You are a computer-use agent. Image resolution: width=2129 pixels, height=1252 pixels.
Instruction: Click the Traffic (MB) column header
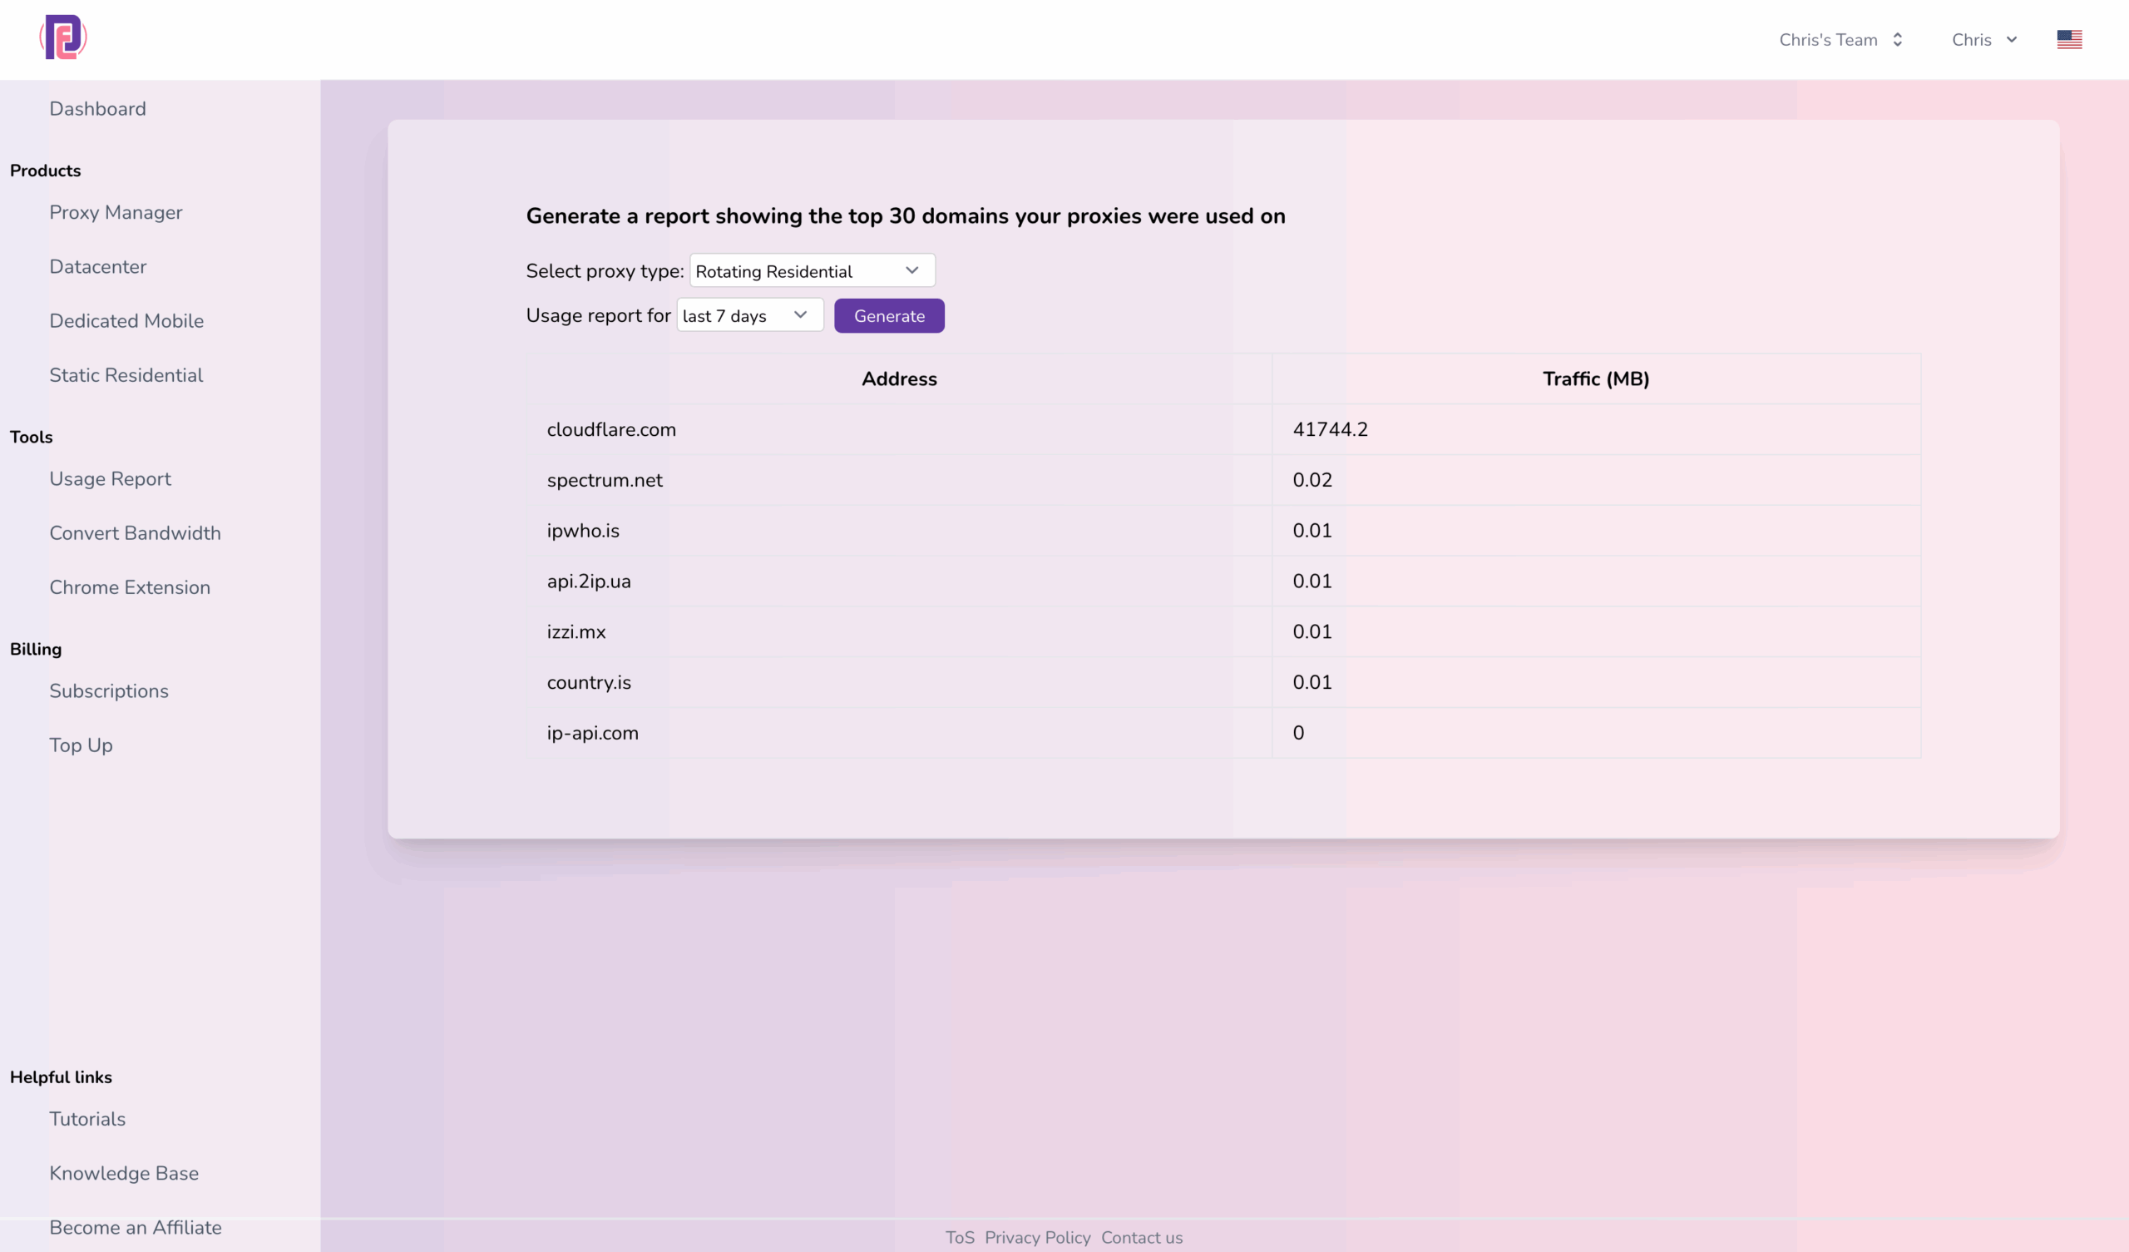pyautogui.click(x=1596, y=379)
